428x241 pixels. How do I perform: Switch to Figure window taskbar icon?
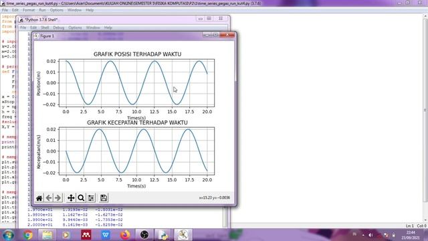183,235
